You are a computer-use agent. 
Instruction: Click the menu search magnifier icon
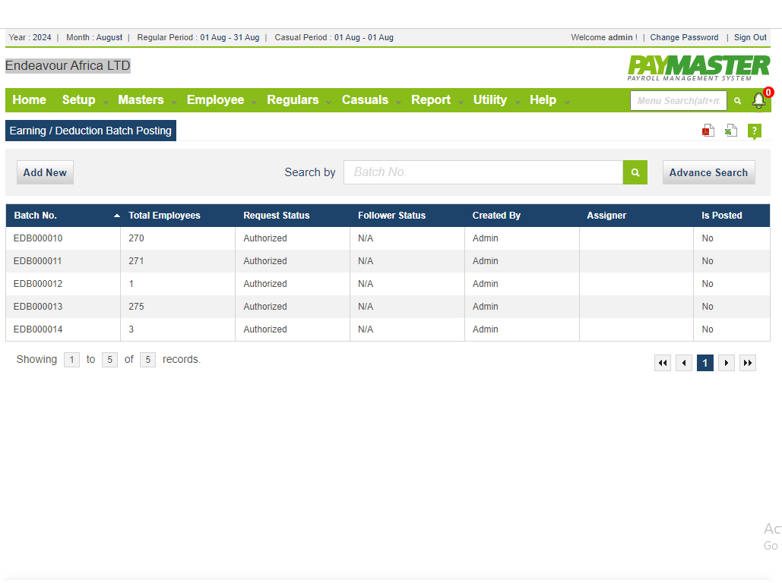[737, 101]
